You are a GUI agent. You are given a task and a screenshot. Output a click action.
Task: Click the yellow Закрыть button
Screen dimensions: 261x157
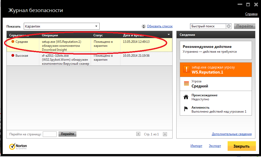(241, 146)
